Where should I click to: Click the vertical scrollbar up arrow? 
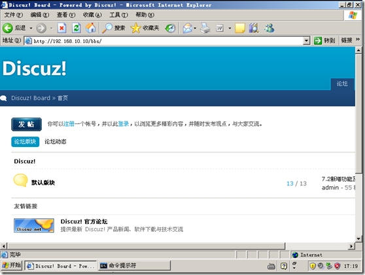tap(358, 50)
